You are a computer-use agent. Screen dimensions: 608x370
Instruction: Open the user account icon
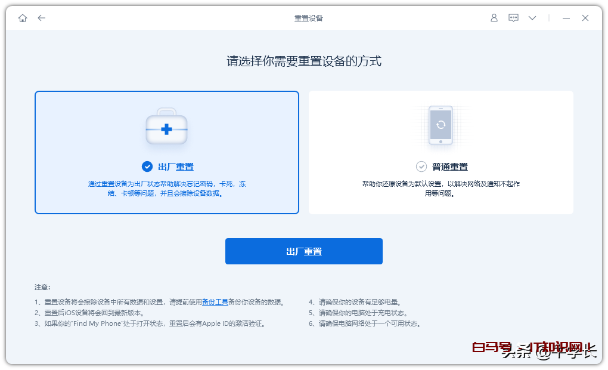click(494, 18)
